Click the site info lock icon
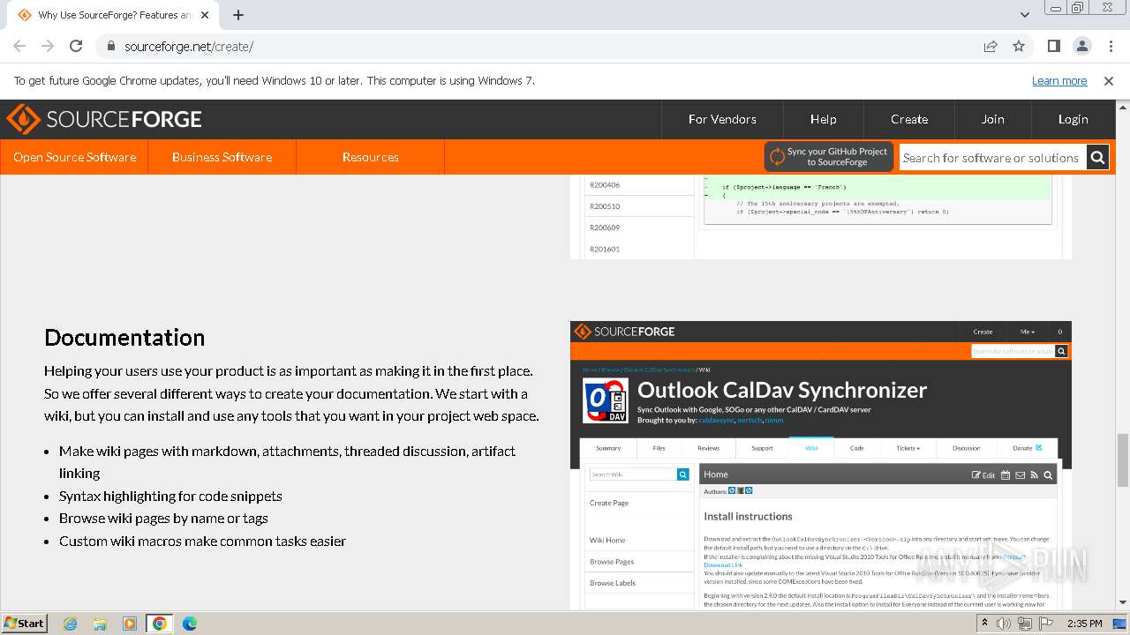Screen dimensions: 1130x635 pos(110,46)
